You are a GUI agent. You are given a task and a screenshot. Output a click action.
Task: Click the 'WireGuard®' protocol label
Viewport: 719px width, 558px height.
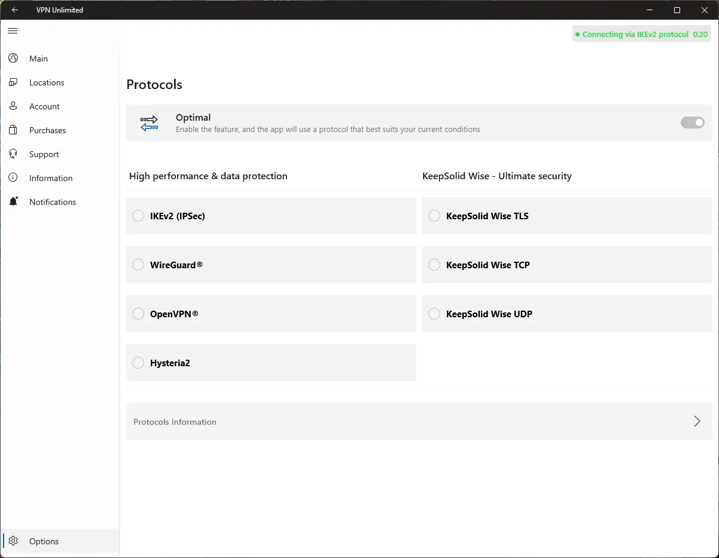176,265
